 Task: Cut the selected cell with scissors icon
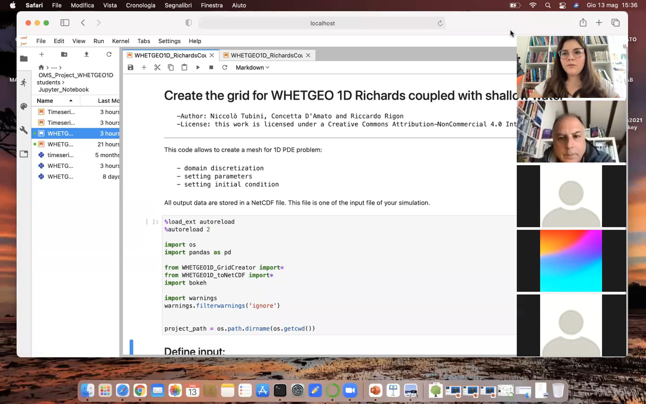(x=157, y=67)
